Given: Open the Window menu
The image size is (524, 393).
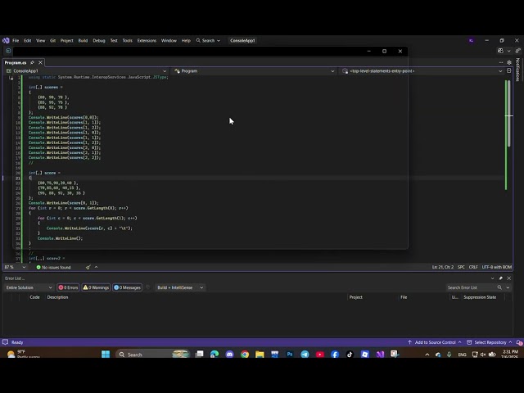Looking at the screenshot, I should pyautogui.click(x=169, y=40).
